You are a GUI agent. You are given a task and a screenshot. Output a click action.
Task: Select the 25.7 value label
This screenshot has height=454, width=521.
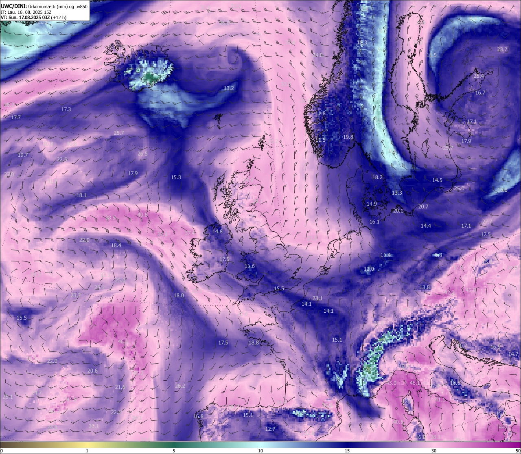pyautogui.click(x=119, y=133)
